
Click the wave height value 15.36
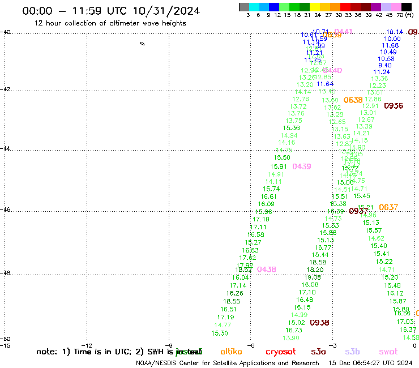(x=292, y=128)
